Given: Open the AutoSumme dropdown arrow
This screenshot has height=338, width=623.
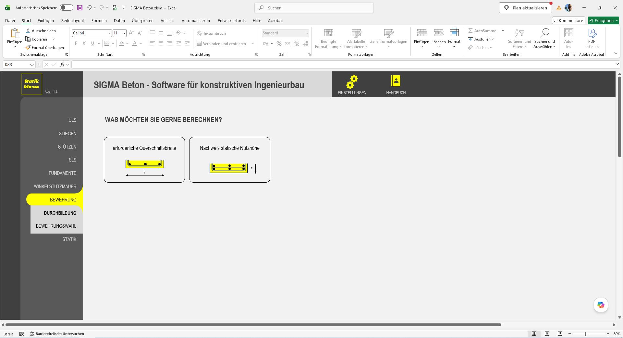Looking at the screenshot, I should 503,31.
